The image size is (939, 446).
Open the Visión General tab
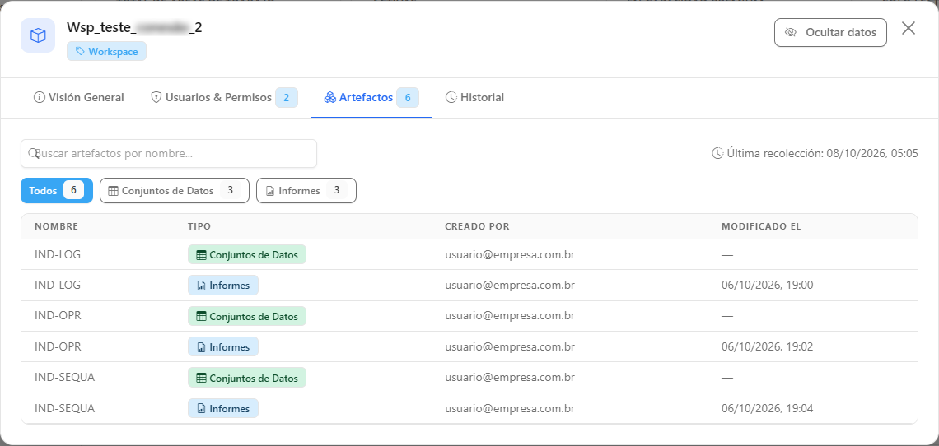(79, 97)
